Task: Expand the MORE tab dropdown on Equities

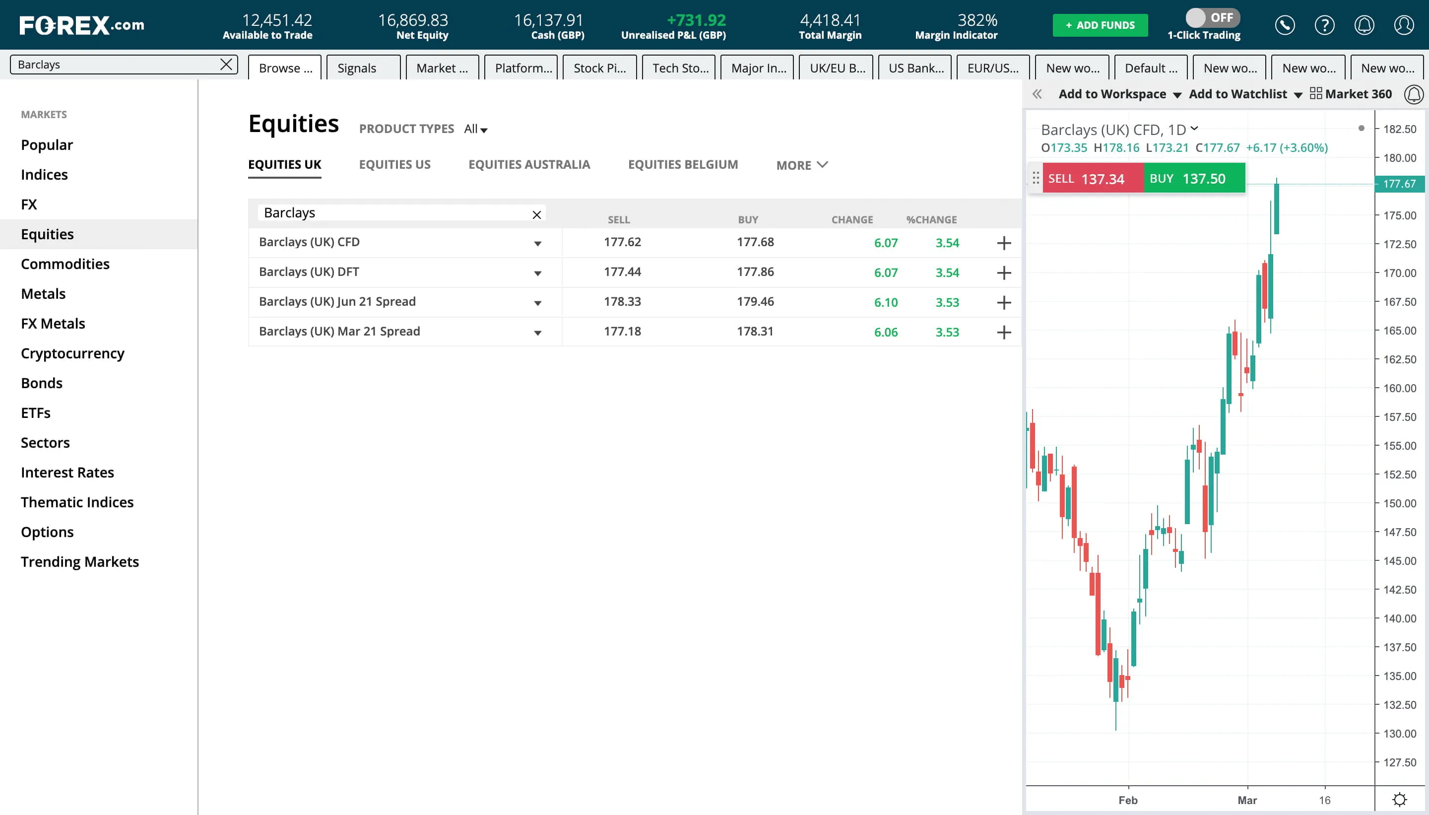Action: coord(802,164)
